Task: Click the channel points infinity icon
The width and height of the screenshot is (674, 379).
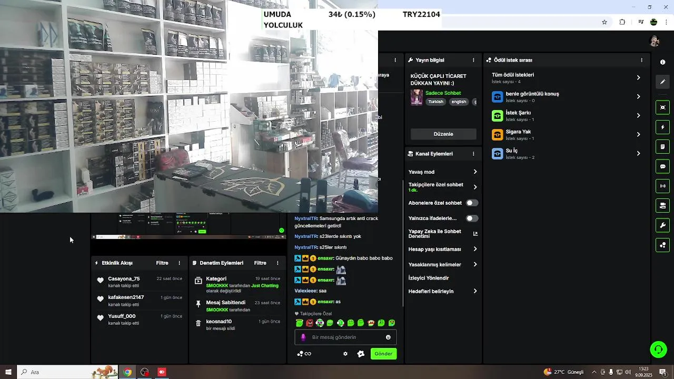Action: [304, 354]
